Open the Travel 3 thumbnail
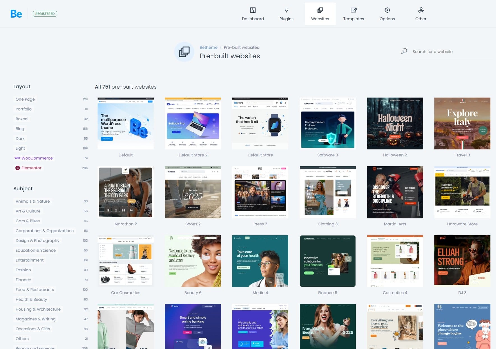The image size is (496, 349). (x=462, y=124)
